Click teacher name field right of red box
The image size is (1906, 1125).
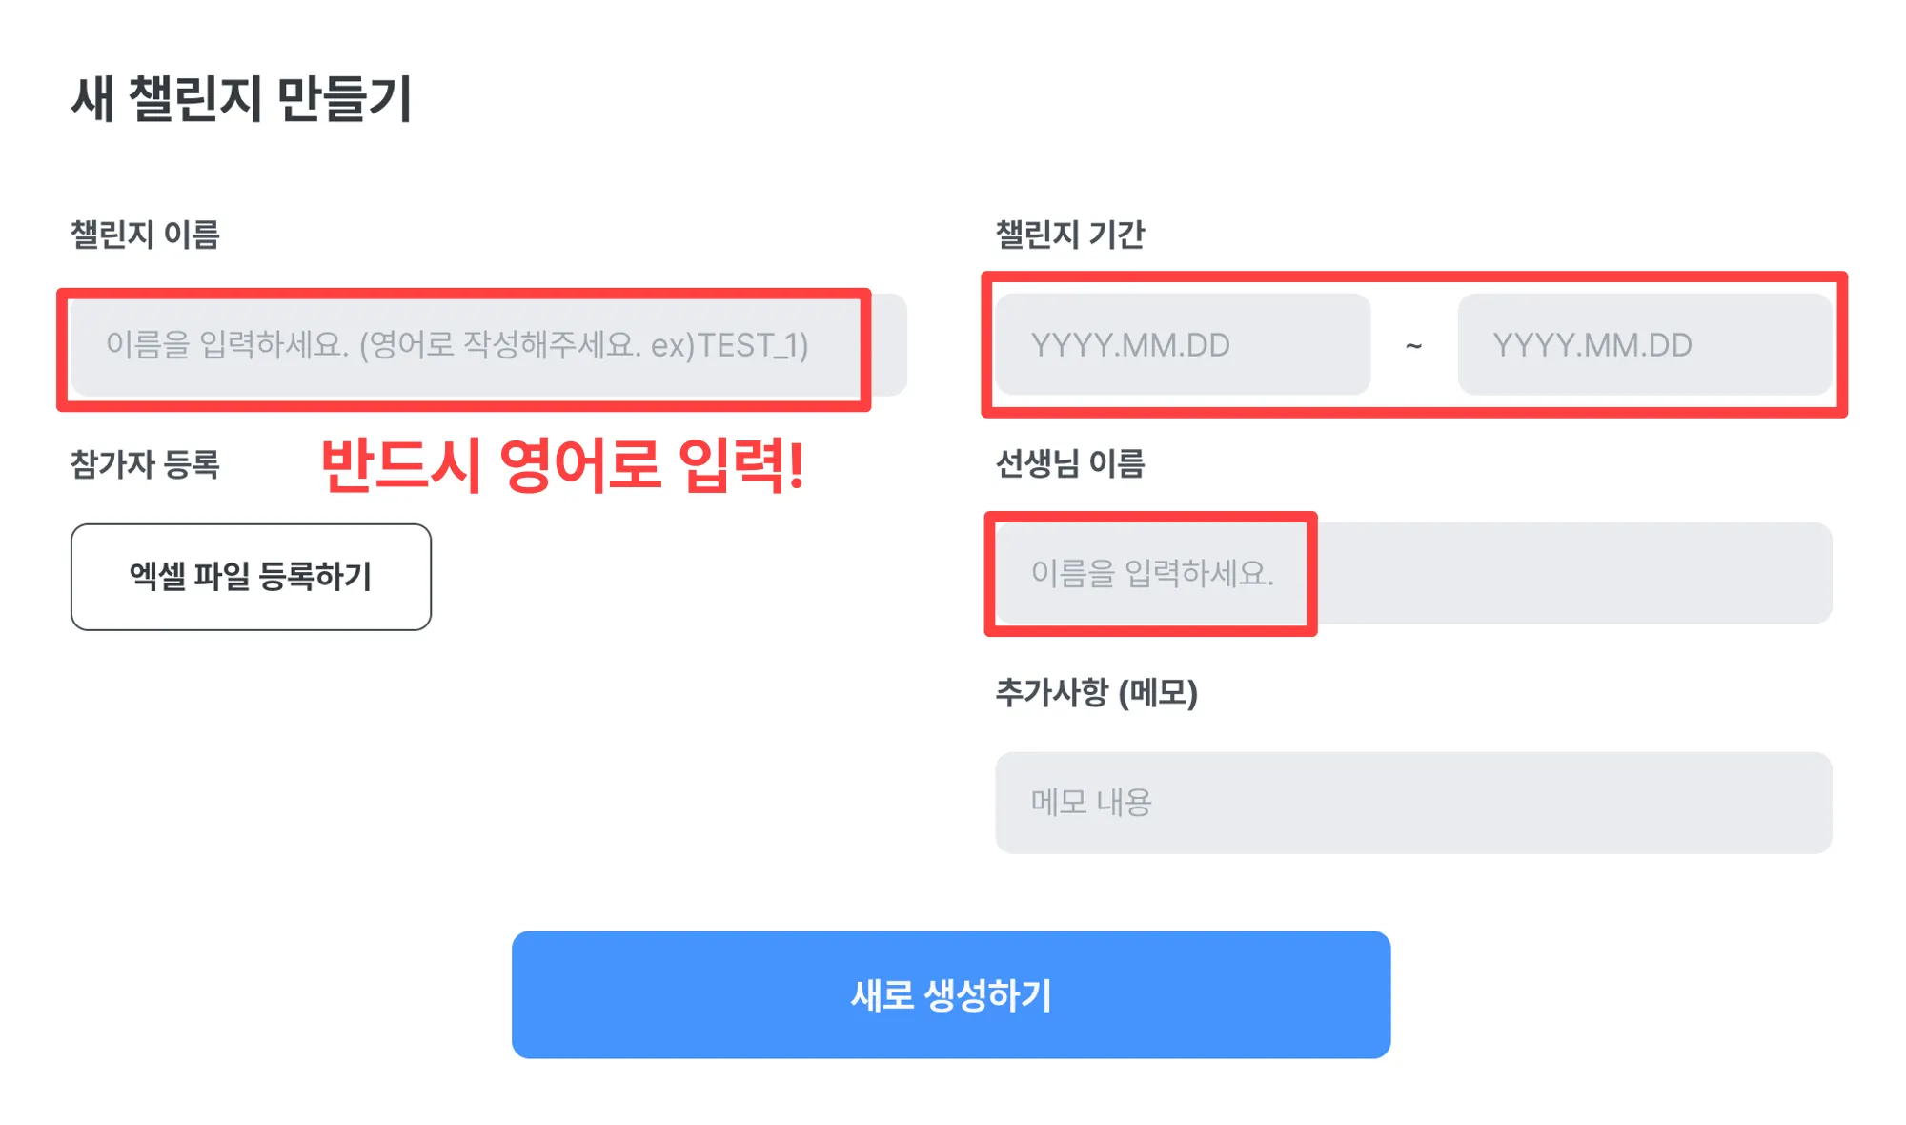1572,573
